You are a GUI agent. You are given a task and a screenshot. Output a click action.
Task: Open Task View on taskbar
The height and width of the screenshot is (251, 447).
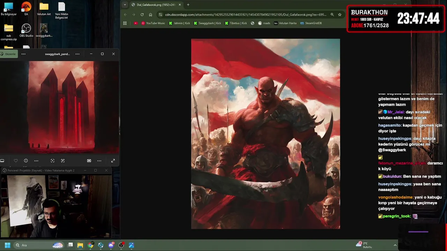coord(70,245)
